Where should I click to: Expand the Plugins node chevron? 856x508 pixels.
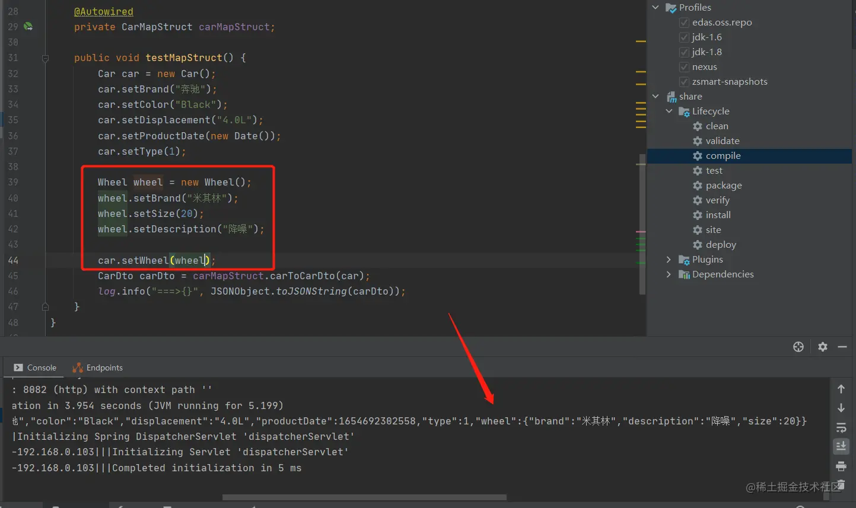pos(669,260)
